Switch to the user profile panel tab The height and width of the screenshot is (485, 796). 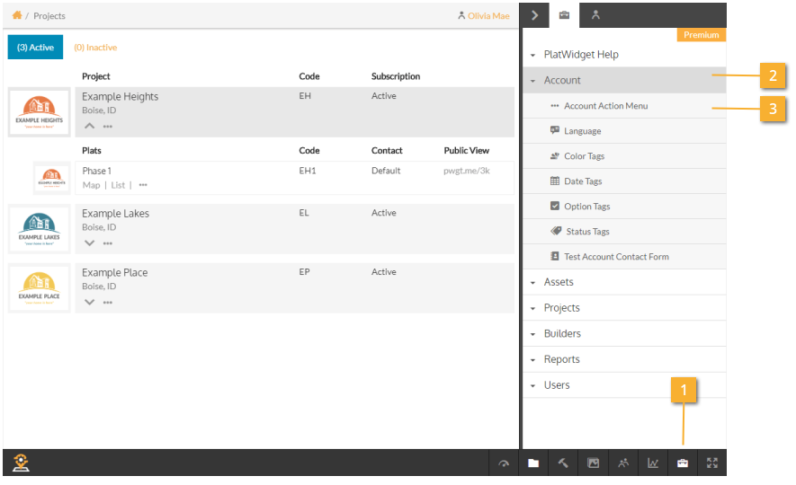(595, 14)
